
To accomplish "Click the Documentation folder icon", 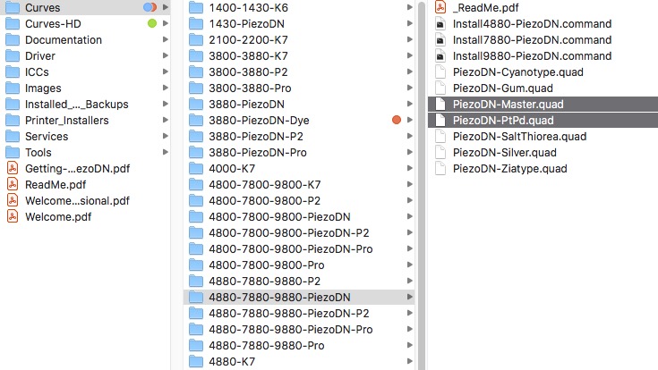I will [x=12, y=39].
